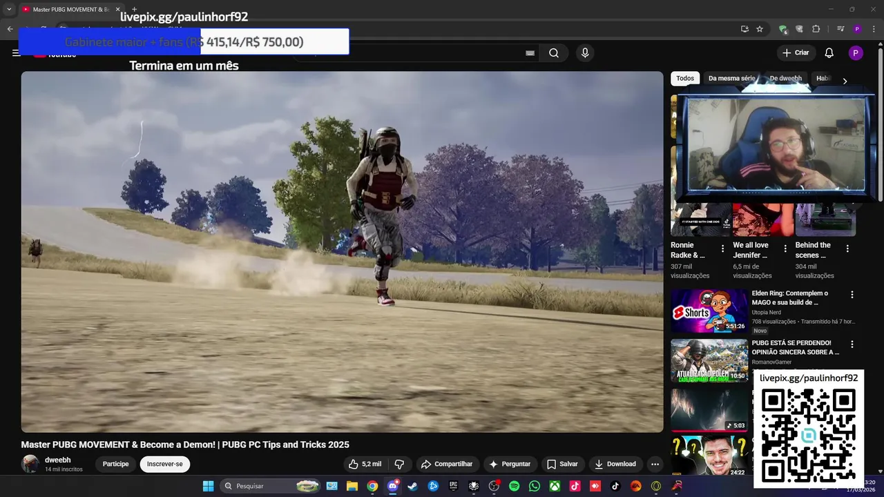This screenshot has width=884, height=497.
Task: Open the Chrome profile avatar
Action: [857, 29]
